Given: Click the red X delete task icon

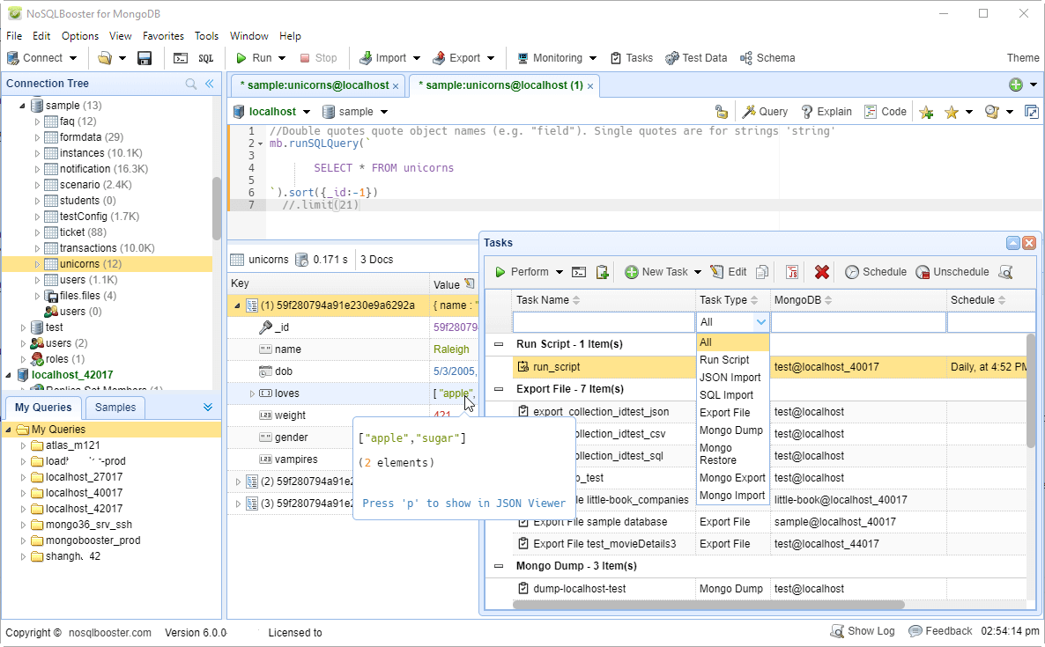Looking at the screenshot, I should [x=821, y=272].
